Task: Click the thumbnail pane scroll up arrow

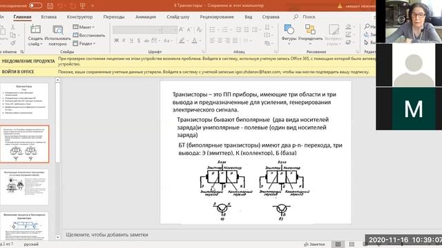Action: pyautogui.click(x=58, y=80)
